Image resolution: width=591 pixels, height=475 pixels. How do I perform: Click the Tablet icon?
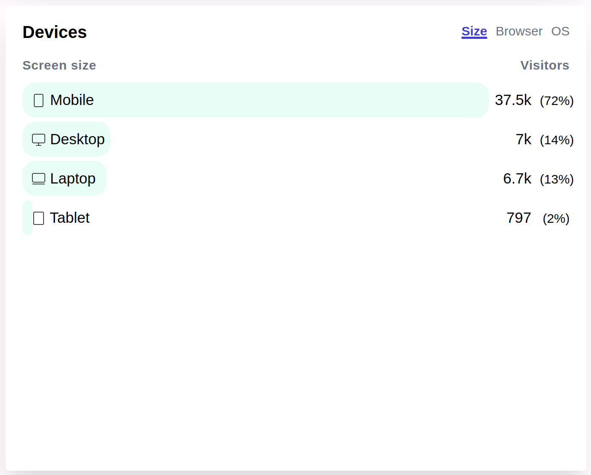coord(38,218)
